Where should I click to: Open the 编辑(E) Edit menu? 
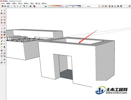click(8, 3)
